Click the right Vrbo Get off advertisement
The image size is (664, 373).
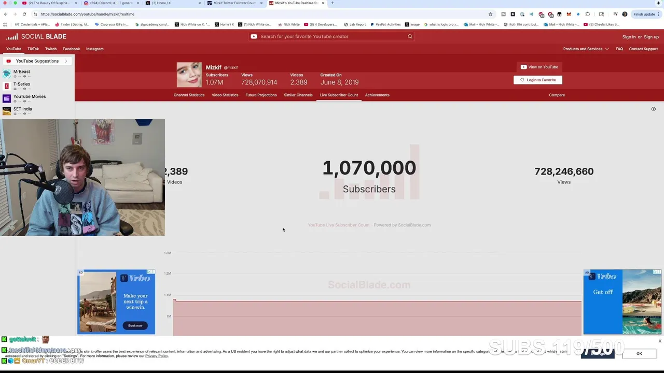pos(622,302)
